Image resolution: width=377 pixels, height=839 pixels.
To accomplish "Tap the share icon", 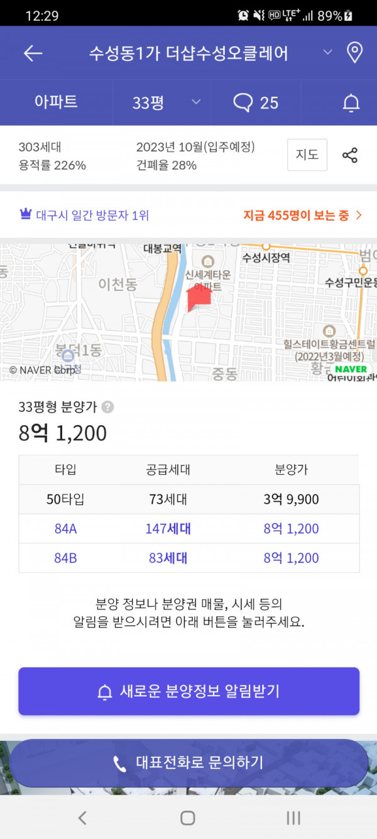I will coord(350,155).
